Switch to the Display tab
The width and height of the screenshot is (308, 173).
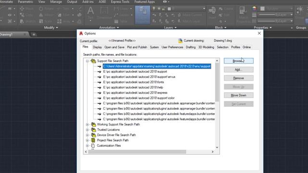click(x=97, y=47)
